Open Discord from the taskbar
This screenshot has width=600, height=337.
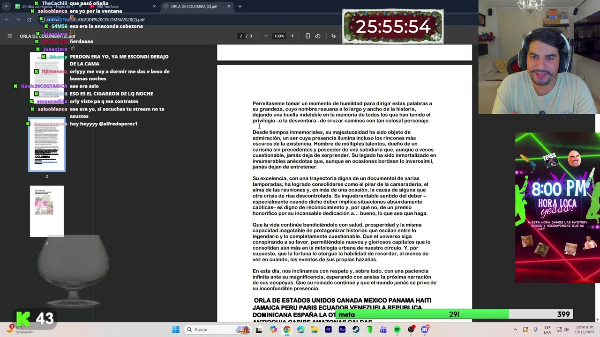(x=425, y=330)
